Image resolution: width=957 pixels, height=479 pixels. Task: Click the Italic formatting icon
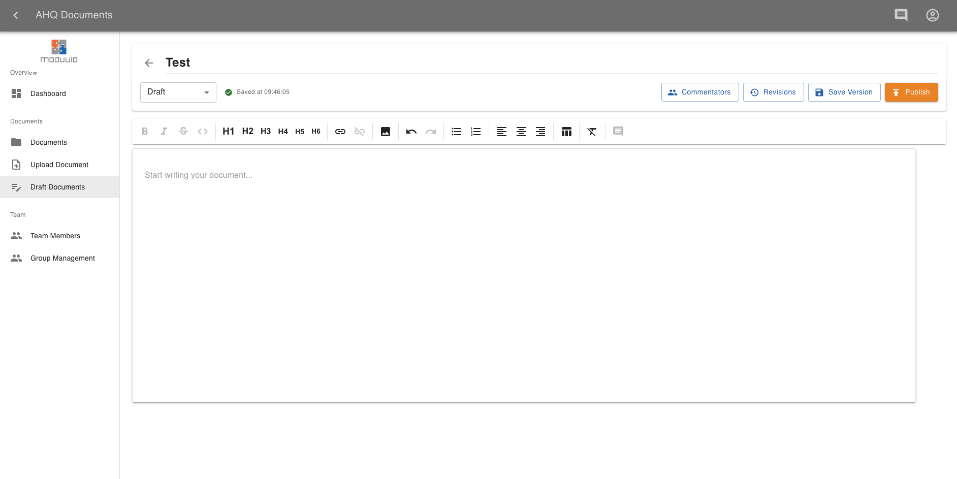(x=164, y=131)
